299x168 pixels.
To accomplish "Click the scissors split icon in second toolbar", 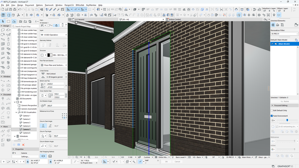I will pyautogui.click(x=115, y=15).
